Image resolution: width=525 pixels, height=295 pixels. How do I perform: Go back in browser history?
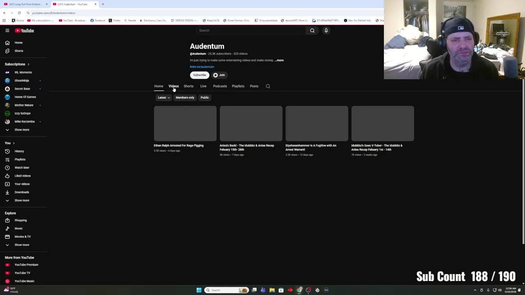coord(4,13)
